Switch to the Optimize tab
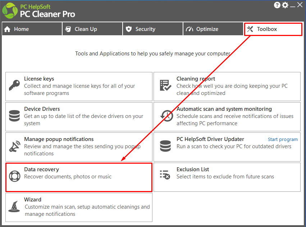 [x=213, y=29]
